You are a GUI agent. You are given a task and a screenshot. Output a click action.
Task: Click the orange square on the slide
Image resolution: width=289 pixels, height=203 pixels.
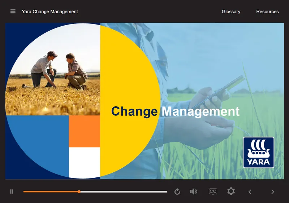click(x=85, y=131)
